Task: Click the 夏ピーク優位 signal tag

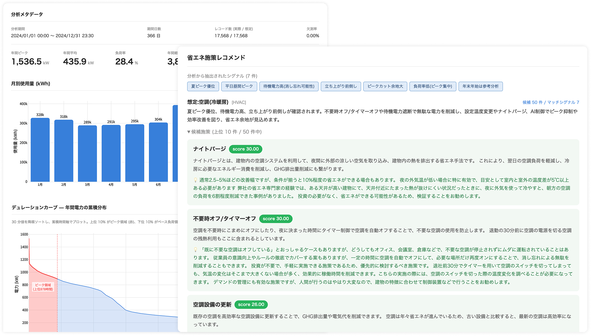Action: pos(203,86)
